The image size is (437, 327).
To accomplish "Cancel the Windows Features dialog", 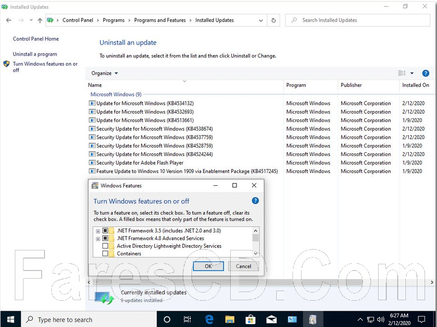I will [x=243, y=266].
